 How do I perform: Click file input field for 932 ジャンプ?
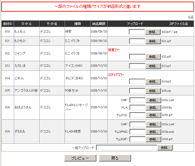click(x=137, y=57)
